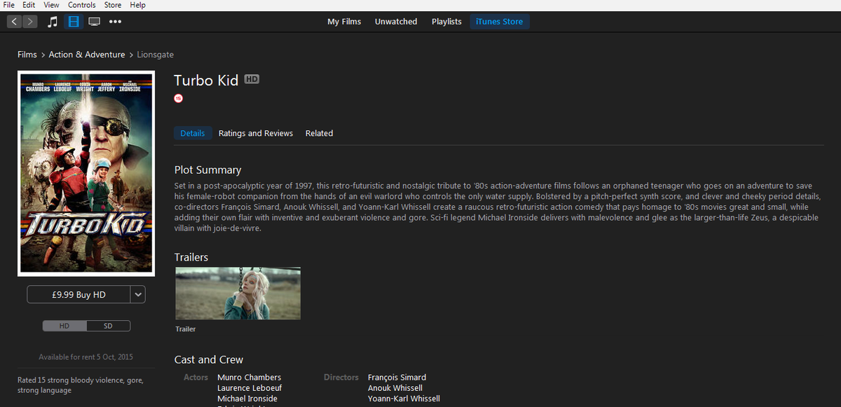The width and height of the screenshot is (841, 407).
Task: Open the more libraries ellipsis menu
Action: (115, 22)
